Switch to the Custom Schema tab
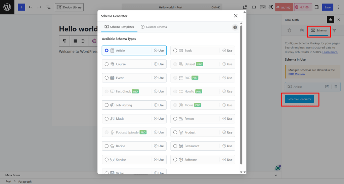The image size is (344, 184). pos(154,27)
